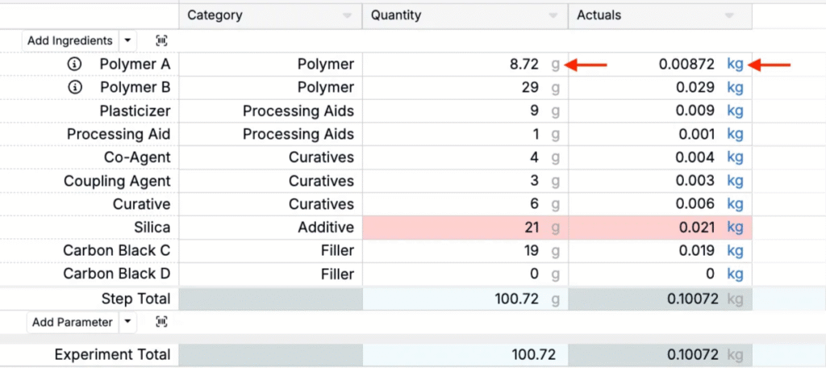The width and height of the screenshot is (826, 368).
Task: Click barcode scan icon next to Add Ingredients
Action: click(161, 40)
